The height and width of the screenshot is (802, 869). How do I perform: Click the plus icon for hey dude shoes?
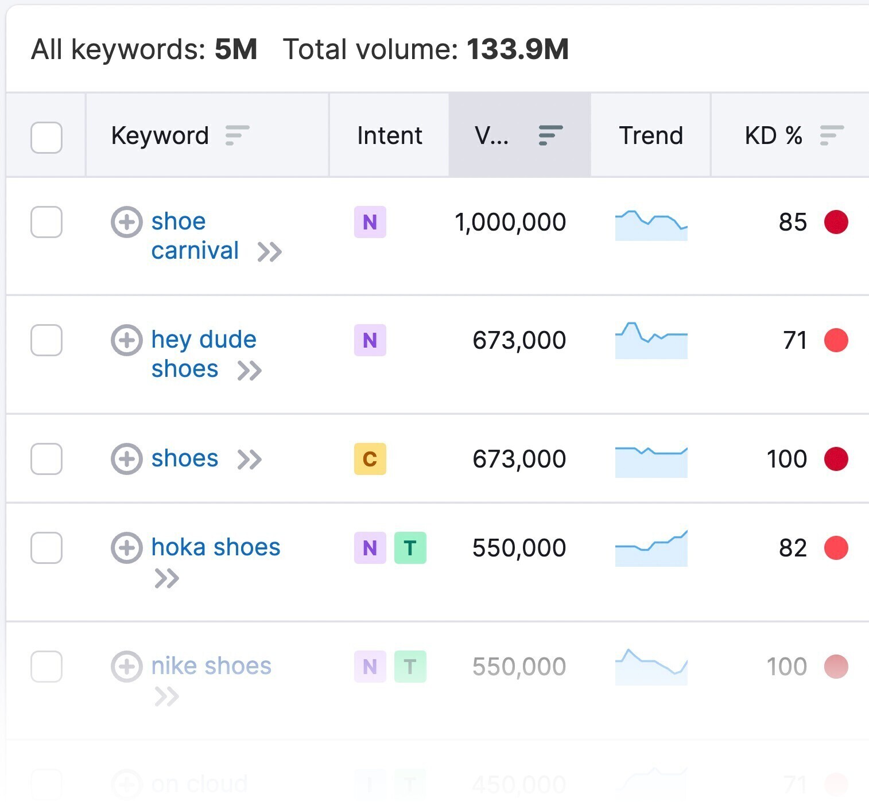pos(126,340)
